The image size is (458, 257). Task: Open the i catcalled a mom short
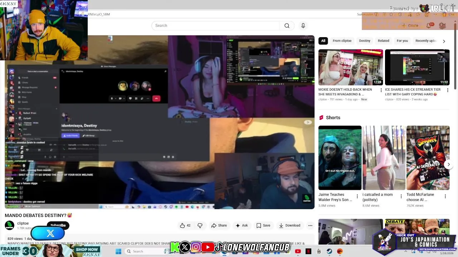pos(384,158)
